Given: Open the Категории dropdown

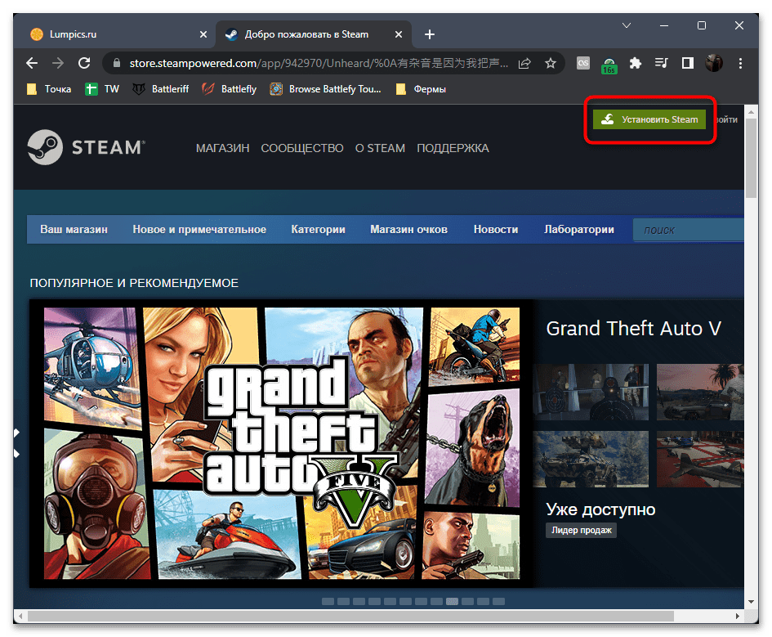Looking at the screenshot, I should coord(318,230).
